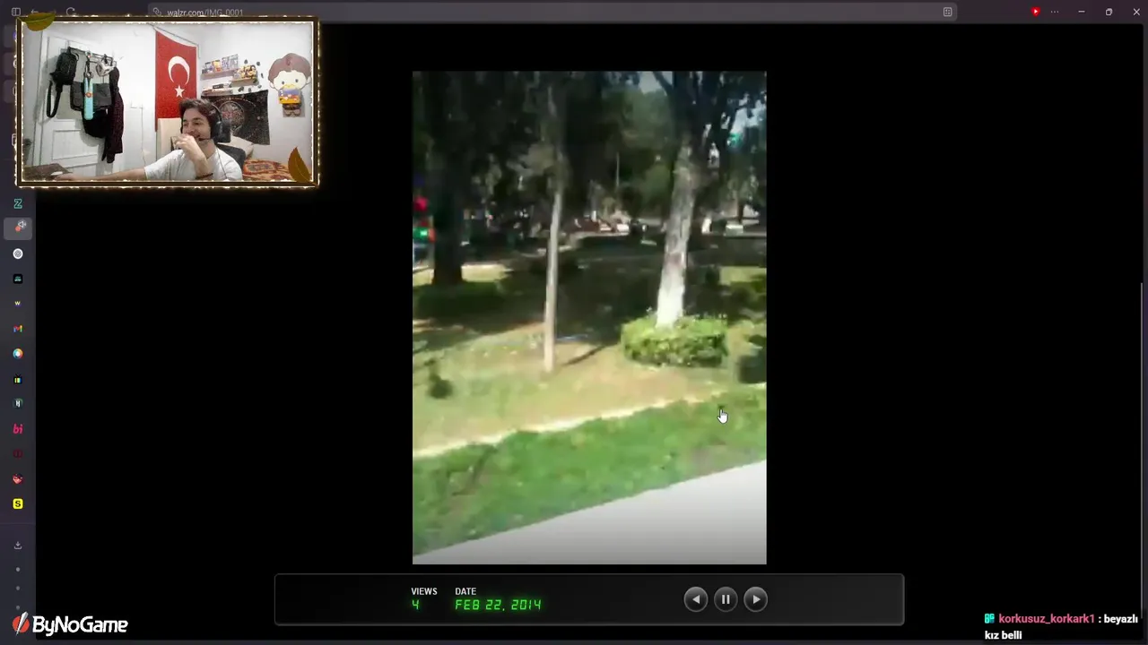This screenshot has width=1148, height=645.
Task: Skip to the next video
Action: (755, 599)
